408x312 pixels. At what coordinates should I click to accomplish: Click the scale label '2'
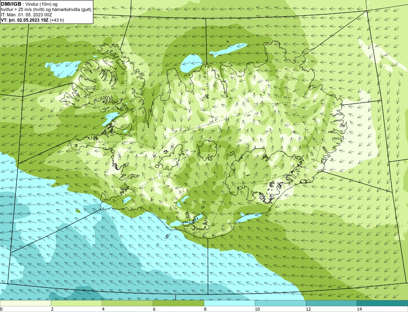click(x=52, y=309)
